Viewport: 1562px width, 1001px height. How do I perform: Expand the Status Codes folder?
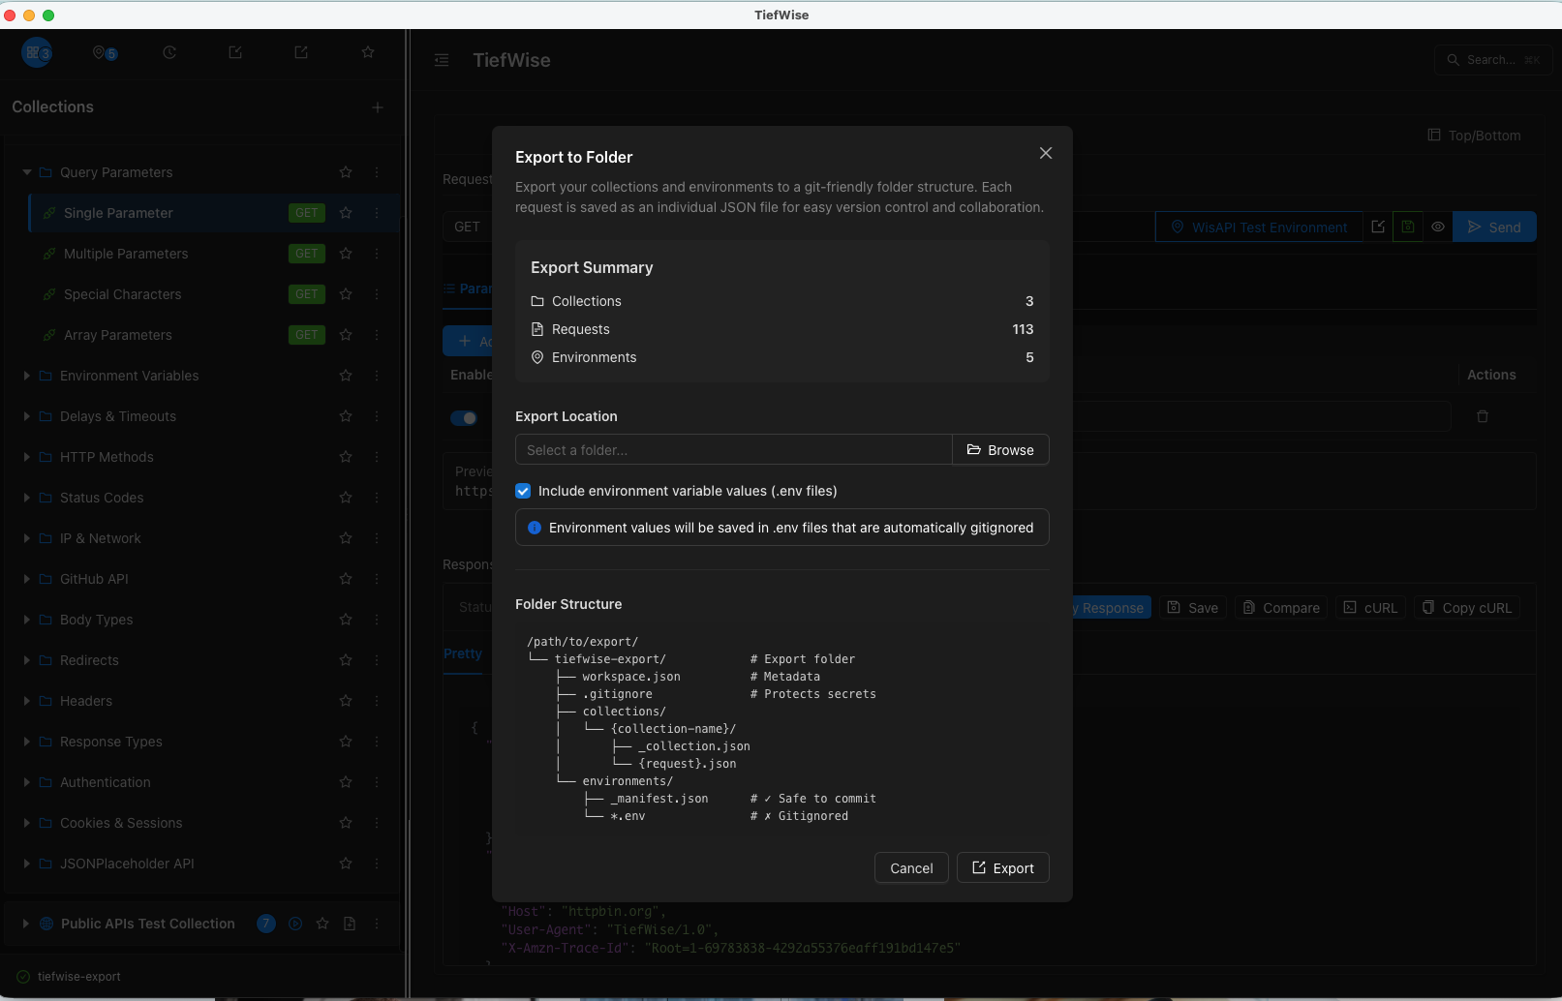[x=27, y=498]
